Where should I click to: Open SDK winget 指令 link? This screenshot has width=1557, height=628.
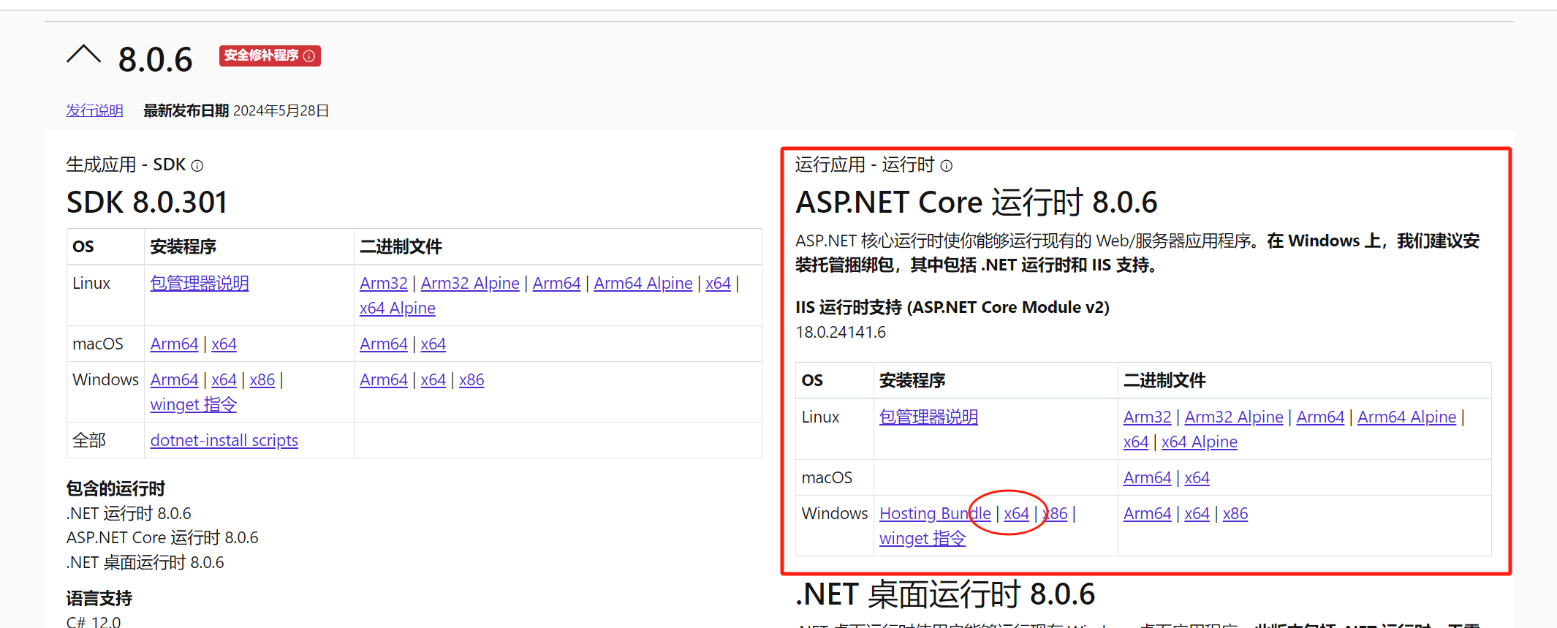(194, 404)
